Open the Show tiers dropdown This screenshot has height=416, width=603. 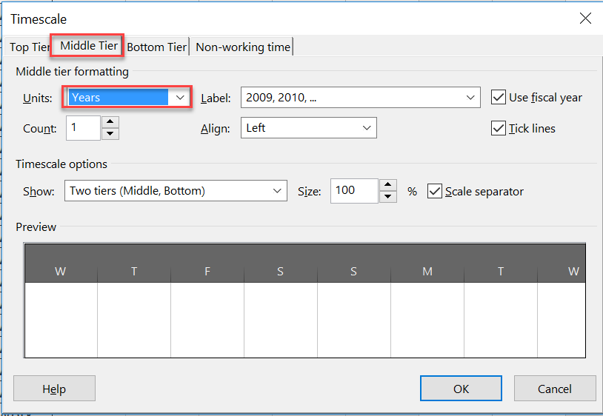click(x=278, y=191)
